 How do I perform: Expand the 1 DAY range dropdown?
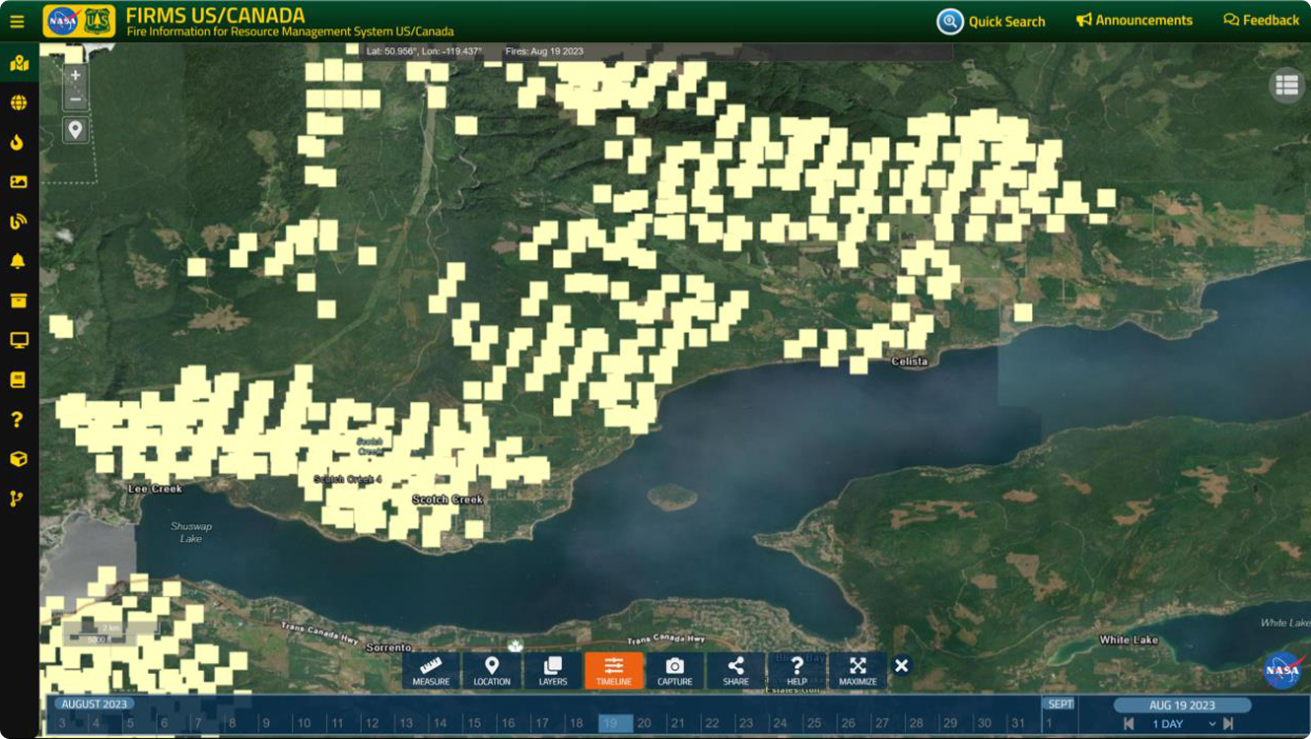pos(1184,724)
